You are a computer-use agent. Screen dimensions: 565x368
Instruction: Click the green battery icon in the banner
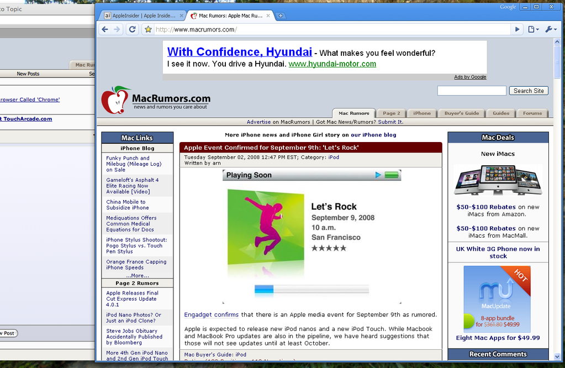tap(392, 175)
